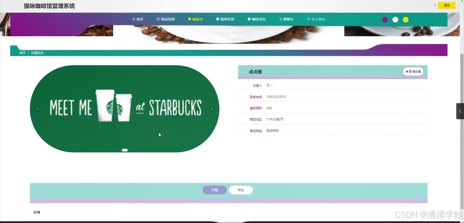
Task: Click 详情信息 in the breadcrumb
Action: [x=37, y=53]
